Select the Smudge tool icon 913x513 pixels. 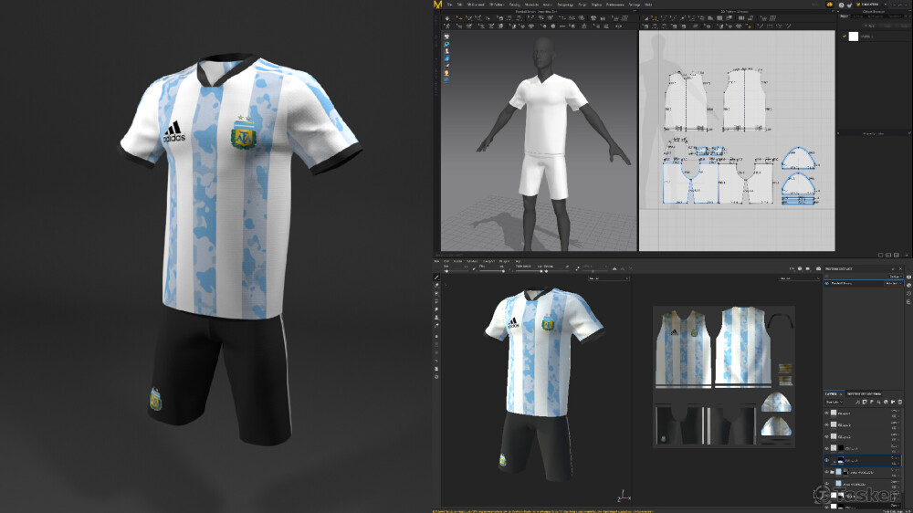coord(436,309)
